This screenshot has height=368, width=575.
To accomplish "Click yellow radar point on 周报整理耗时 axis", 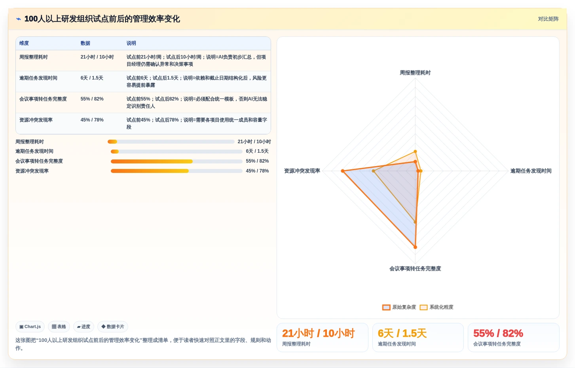I will [x=415, y=152].
